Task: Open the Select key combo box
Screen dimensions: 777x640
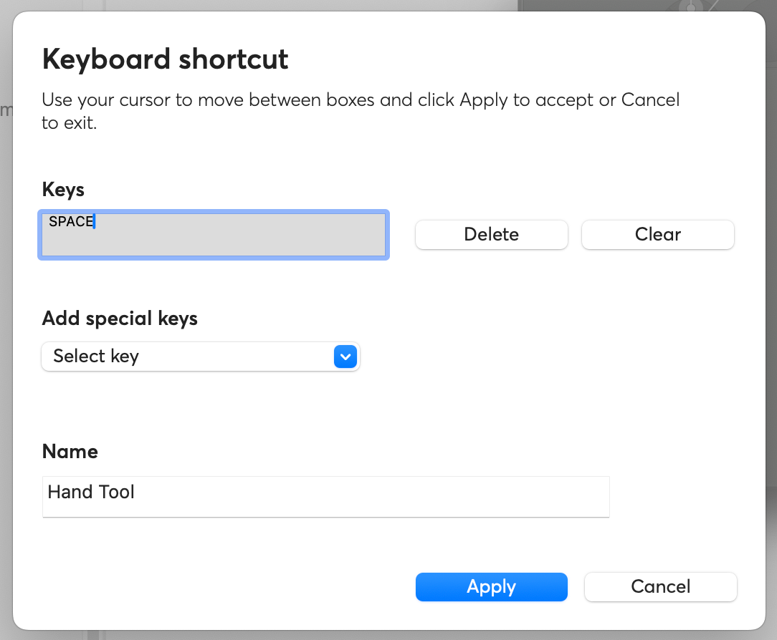Action: pos(201,357)
